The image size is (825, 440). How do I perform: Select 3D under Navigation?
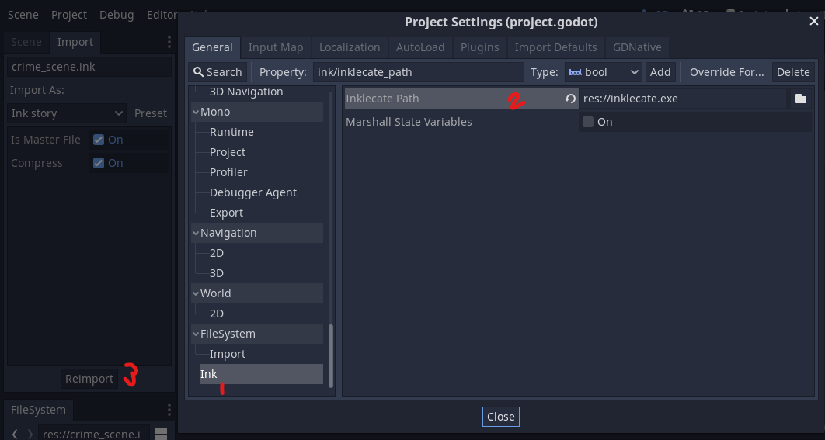tap(216, 273)
